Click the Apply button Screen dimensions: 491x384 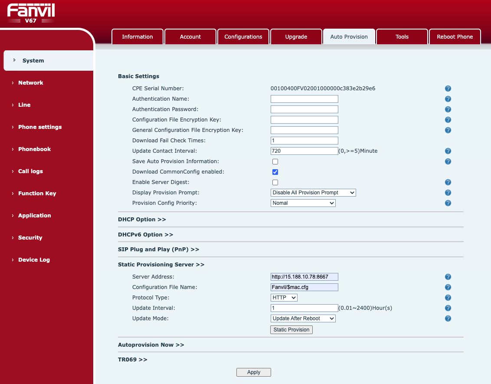(x=254, y=372)
